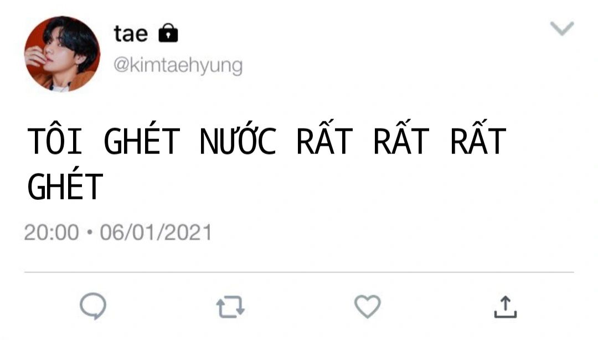Reply to the tweet via speech bubble icon

pos(93,306)
